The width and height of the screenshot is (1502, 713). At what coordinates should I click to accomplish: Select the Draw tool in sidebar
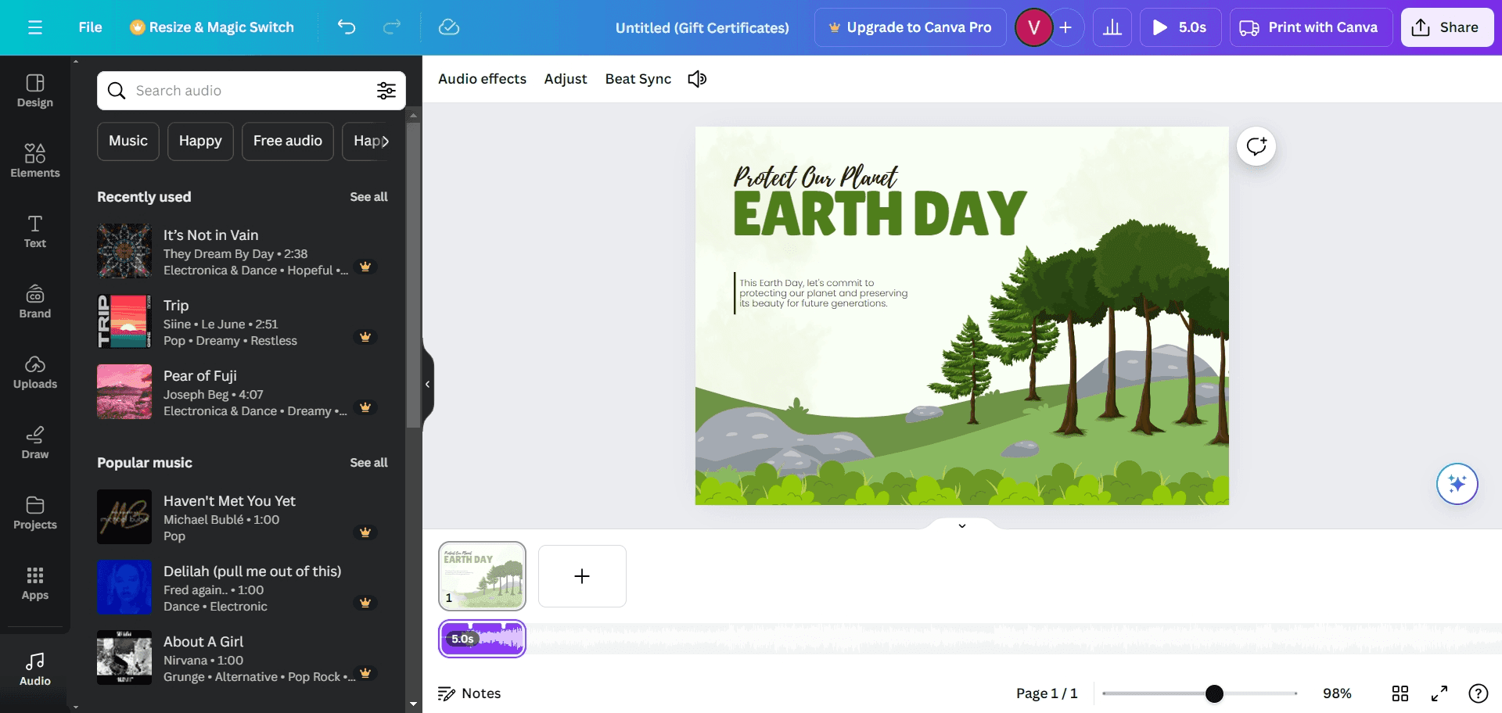tap(34, 442)
